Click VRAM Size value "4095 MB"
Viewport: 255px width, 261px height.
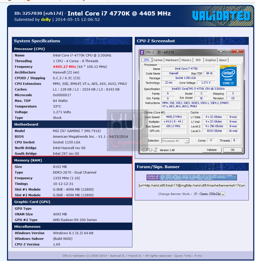click(60, 214)
